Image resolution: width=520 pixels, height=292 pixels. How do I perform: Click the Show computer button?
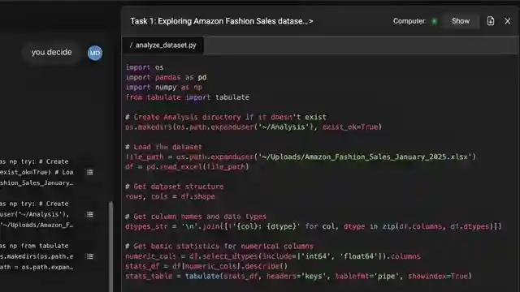click(461, 21)
